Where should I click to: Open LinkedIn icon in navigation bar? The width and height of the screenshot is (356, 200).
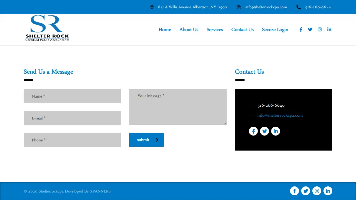[329, 29]
